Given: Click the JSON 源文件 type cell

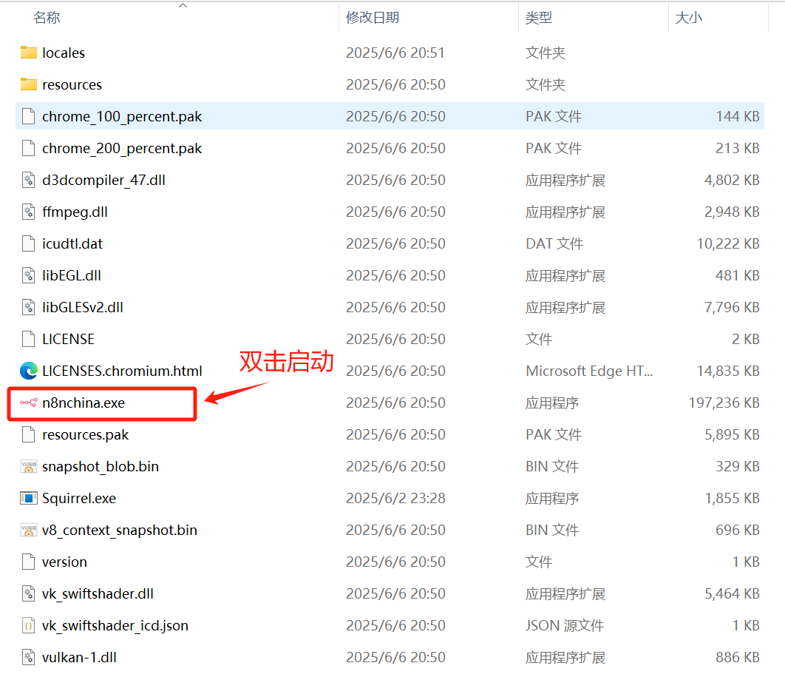Looking at the screenshot, I should [x=565, y=625].
